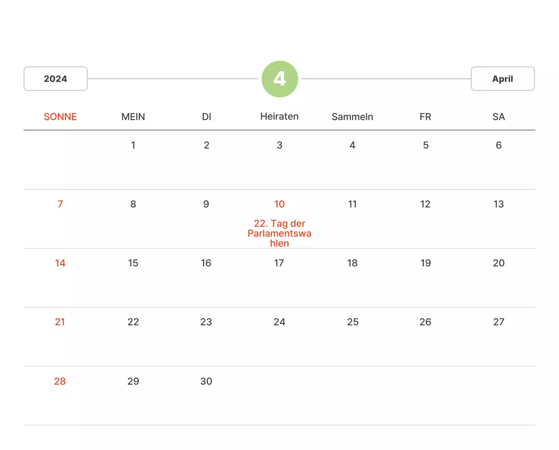Viewport: 559px width, 450px height.
Task: Click the Sammeln column header
Action: [x=352, y=117]
